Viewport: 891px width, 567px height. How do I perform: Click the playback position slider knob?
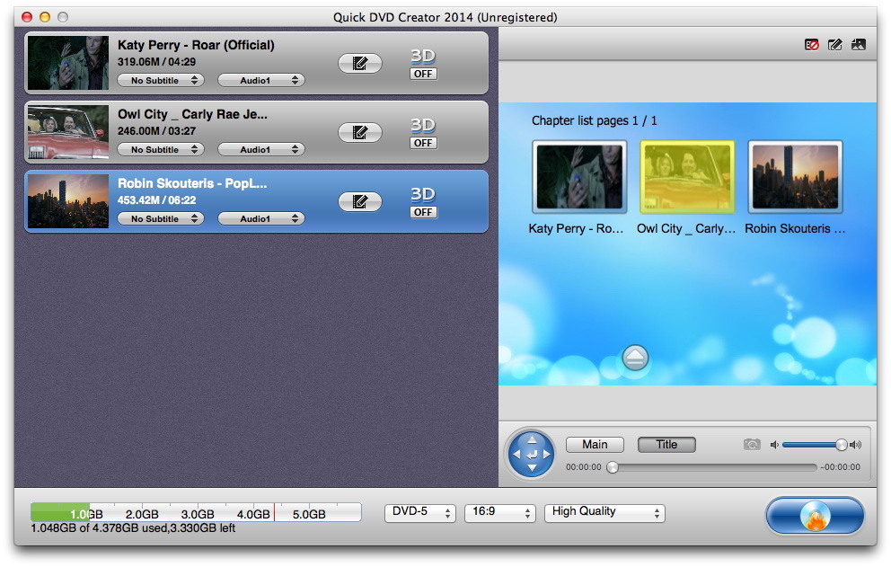(x=612, y=467)
